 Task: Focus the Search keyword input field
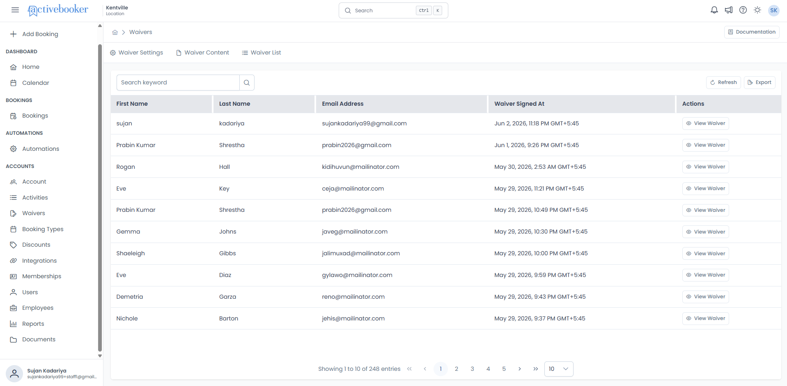178,82
